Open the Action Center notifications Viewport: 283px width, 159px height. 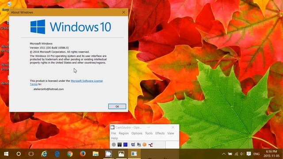coord(249,154)
